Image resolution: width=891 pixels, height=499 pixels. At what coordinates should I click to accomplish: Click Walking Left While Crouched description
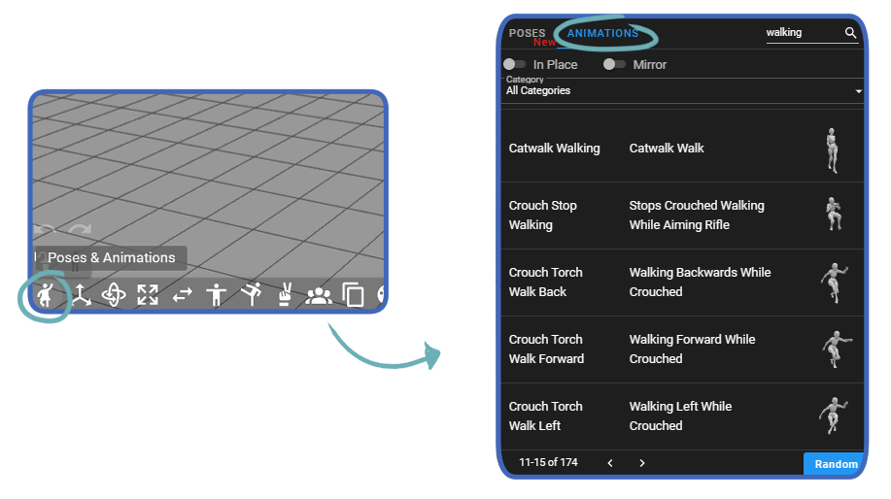[680, 416]
